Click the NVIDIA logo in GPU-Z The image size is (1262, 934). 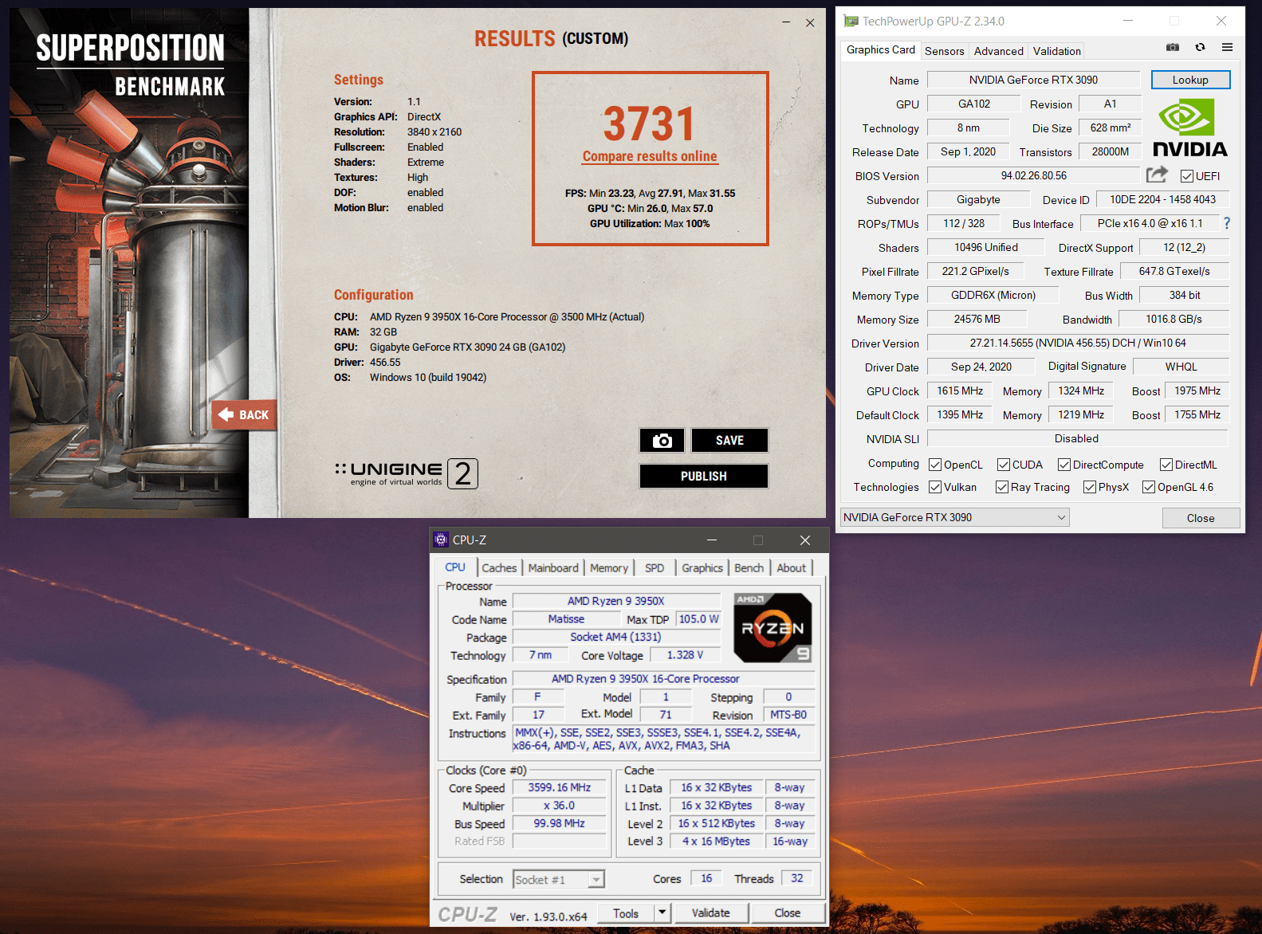click(x=1189, y=128)
